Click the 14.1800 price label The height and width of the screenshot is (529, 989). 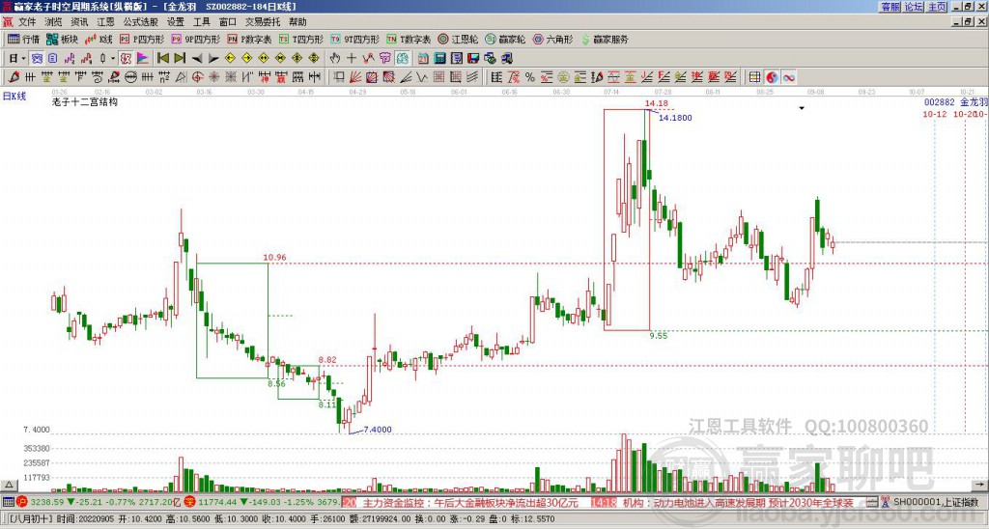pos(675,118)
